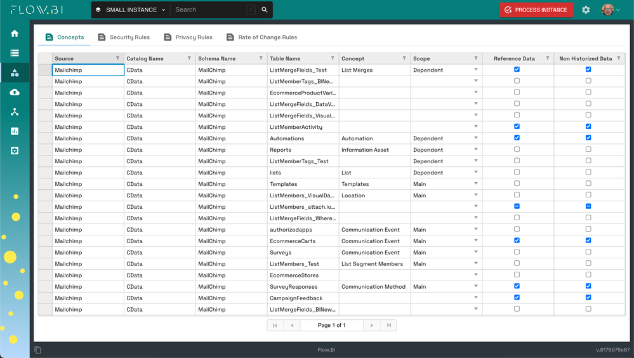Click the FLOW.BI logo

pos(37,10)
